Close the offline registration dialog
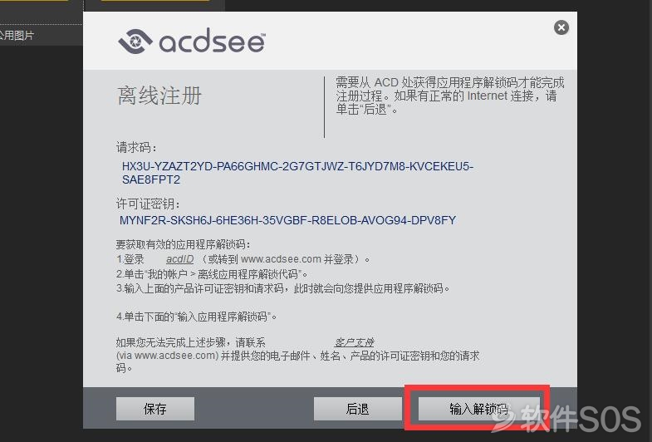Screen dimensions: 652x442 pyautogui.click(x=561, y=28)
